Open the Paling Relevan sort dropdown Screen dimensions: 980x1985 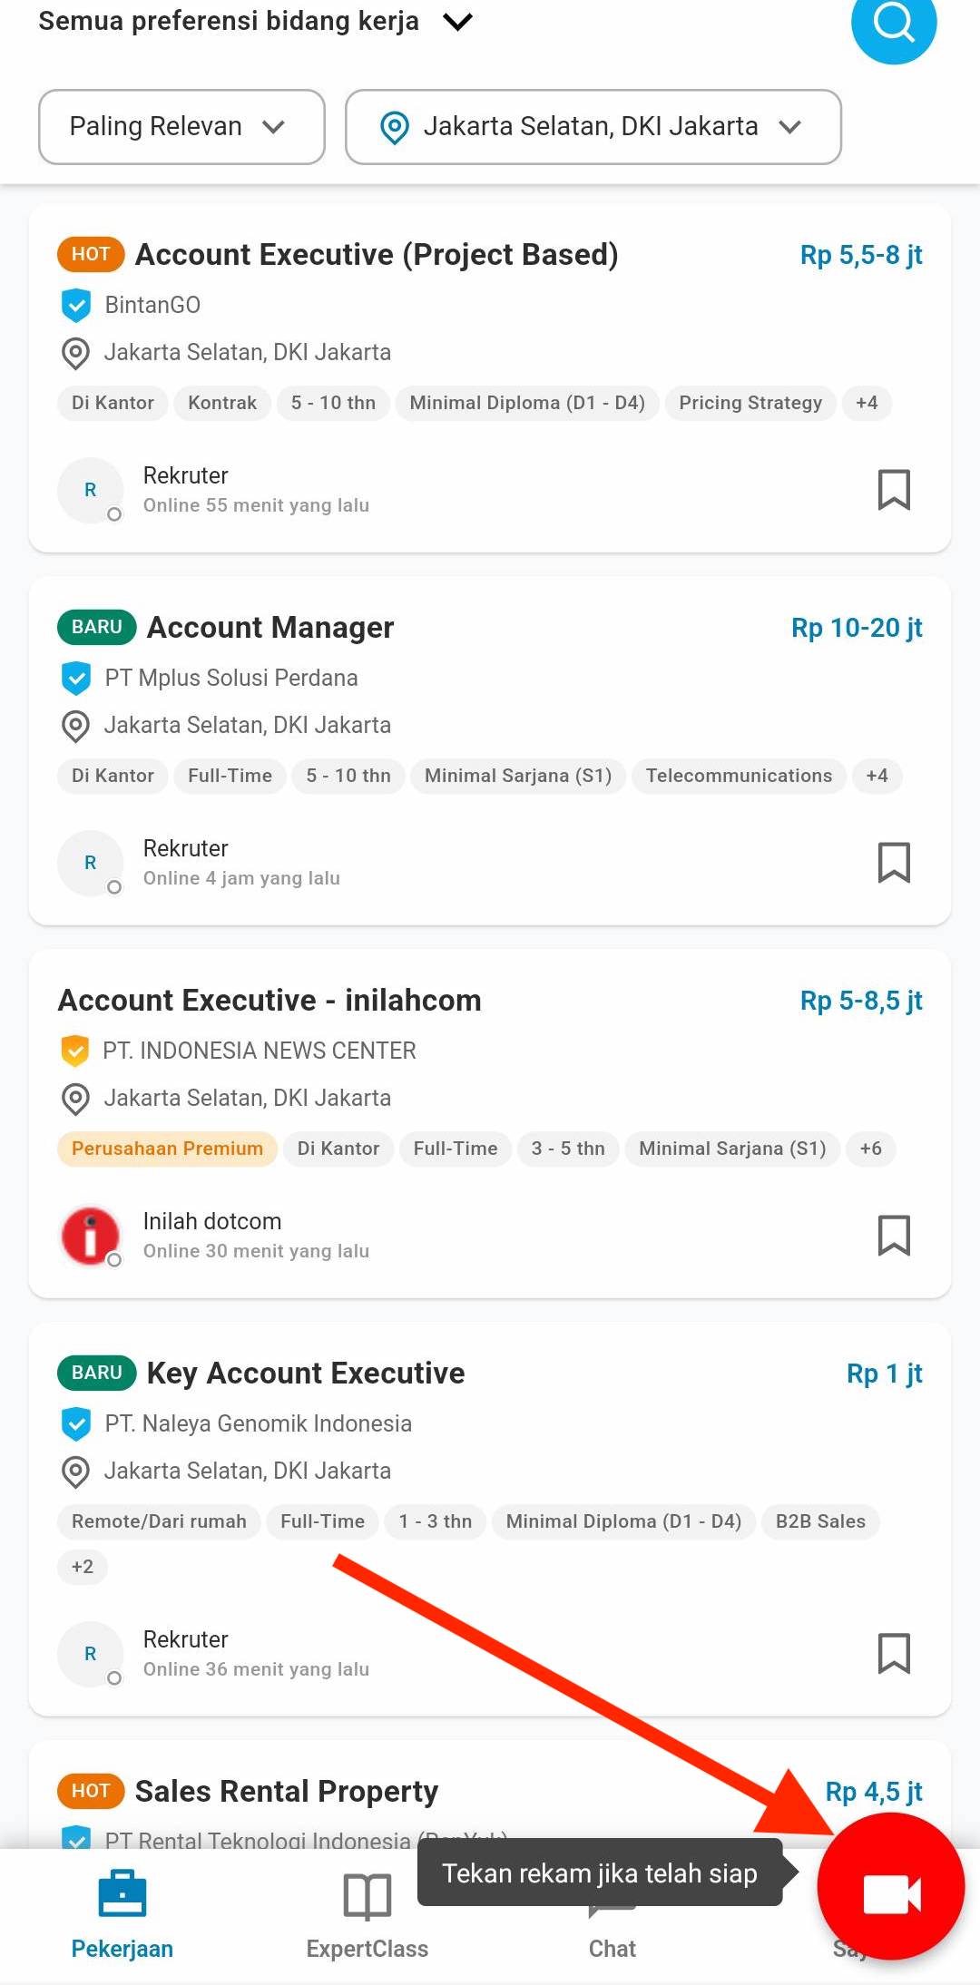(x=181, y=126)
